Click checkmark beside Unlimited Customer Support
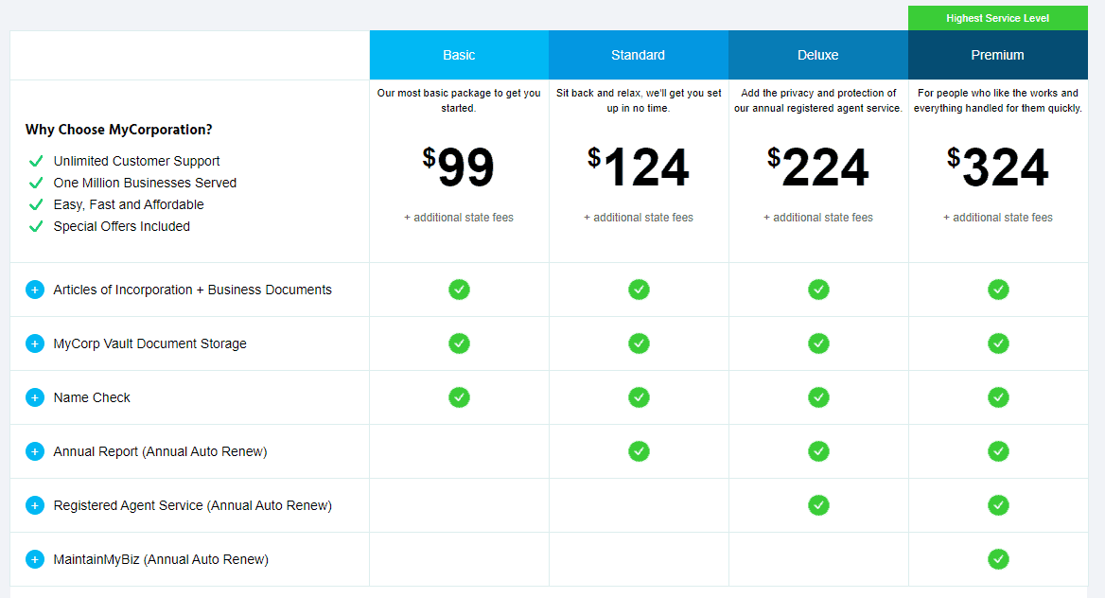The height and width of the screenshot is (598, 1105). pos(36,161)
